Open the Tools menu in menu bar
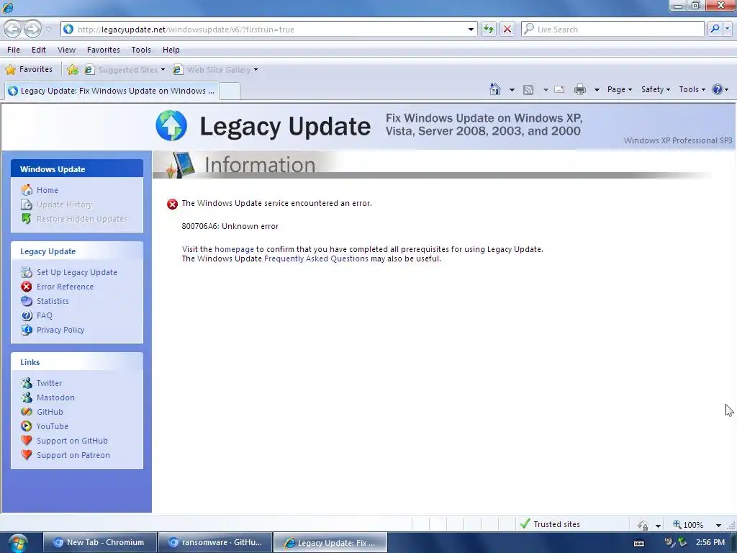This screenshot has width=737, height=553. click(141, 50)
